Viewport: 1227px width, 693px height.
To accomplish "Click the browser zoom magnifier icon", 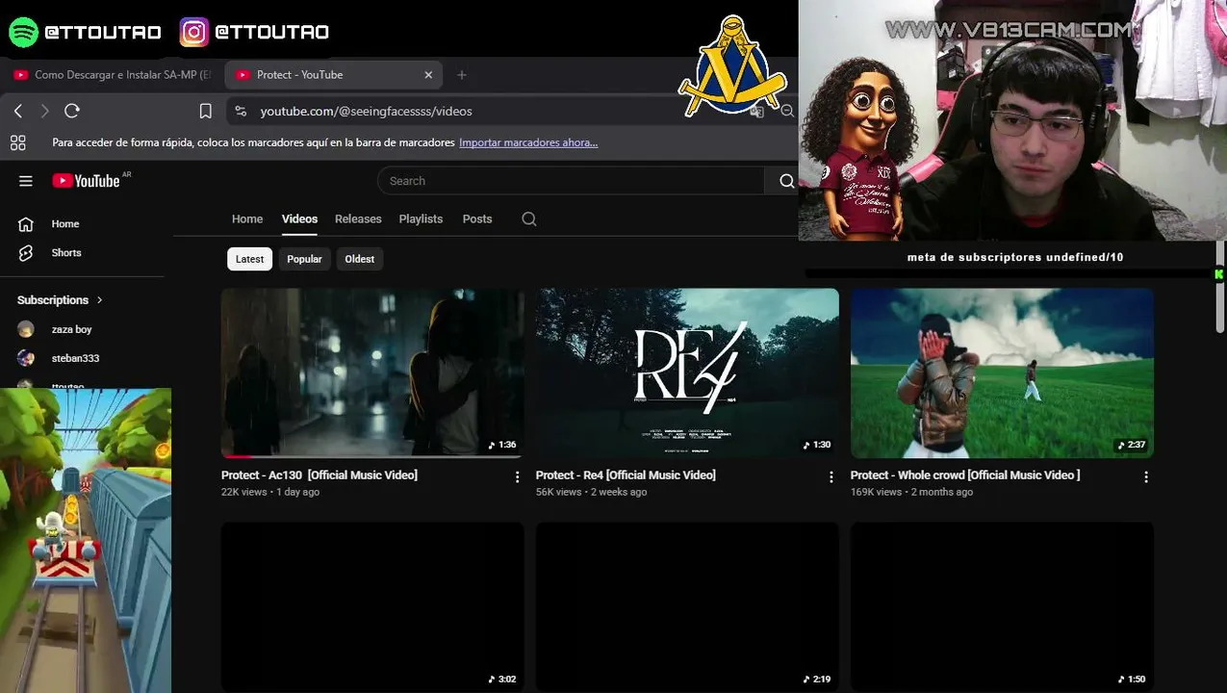I will [x=786, y=112].
